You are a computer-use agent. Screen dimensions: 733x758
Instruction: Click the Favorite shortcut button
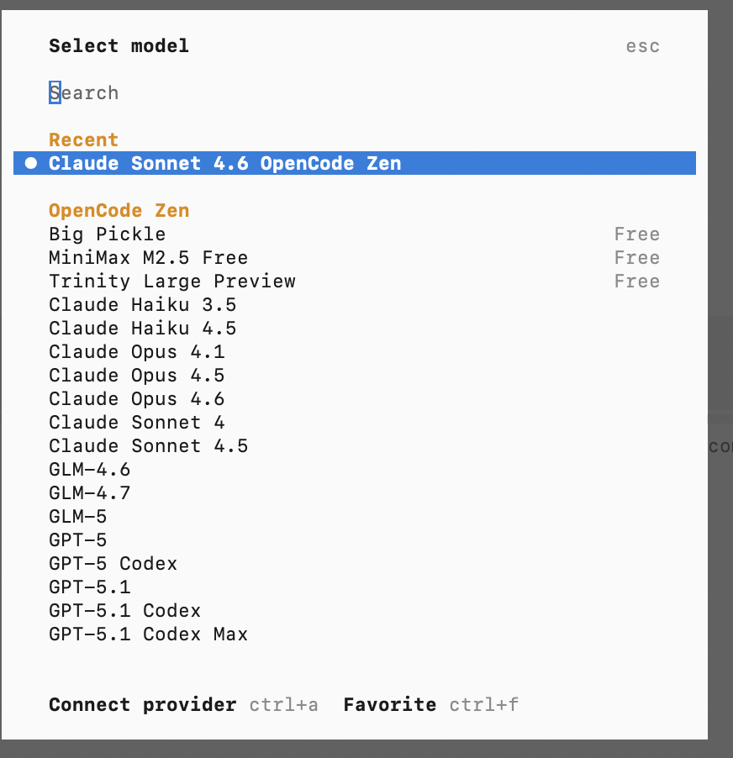pyautogui.click(x=389, y=704)
